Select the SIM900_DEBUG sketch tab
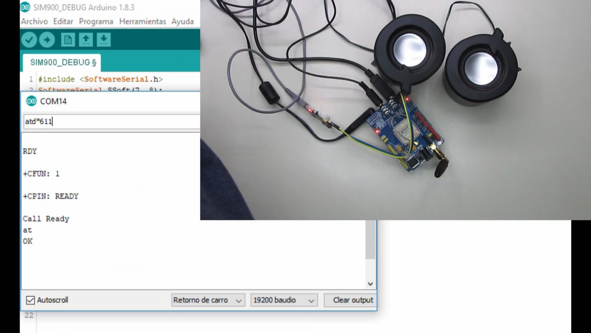 (63, 62)
